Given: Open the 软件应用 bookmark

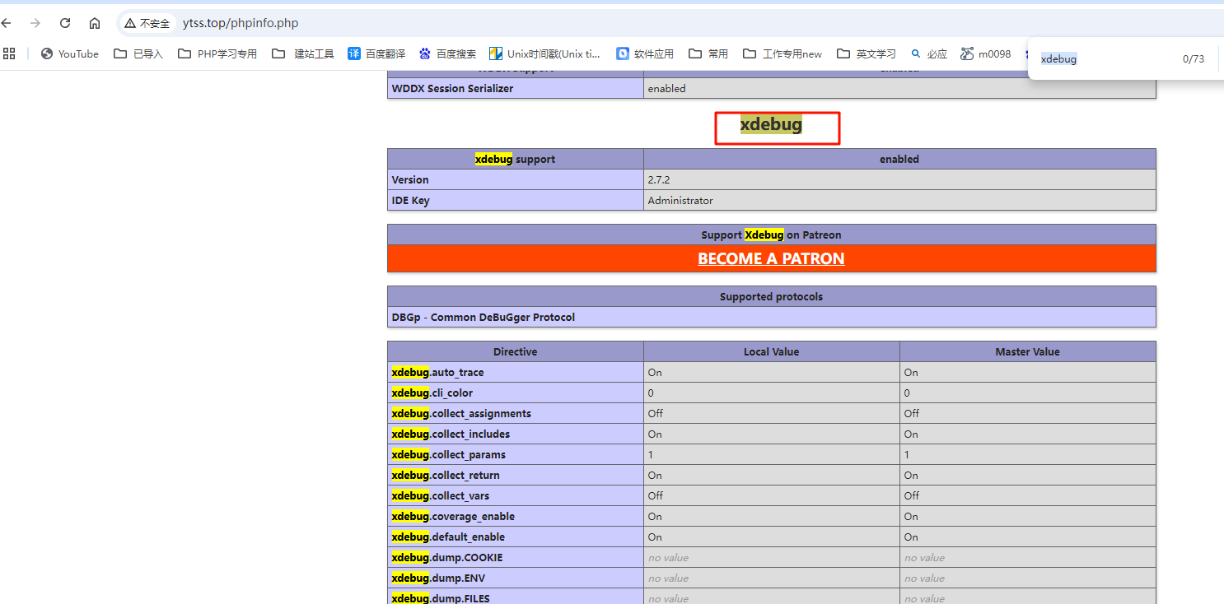Looking at the screenshot, I should pos(645,53).
